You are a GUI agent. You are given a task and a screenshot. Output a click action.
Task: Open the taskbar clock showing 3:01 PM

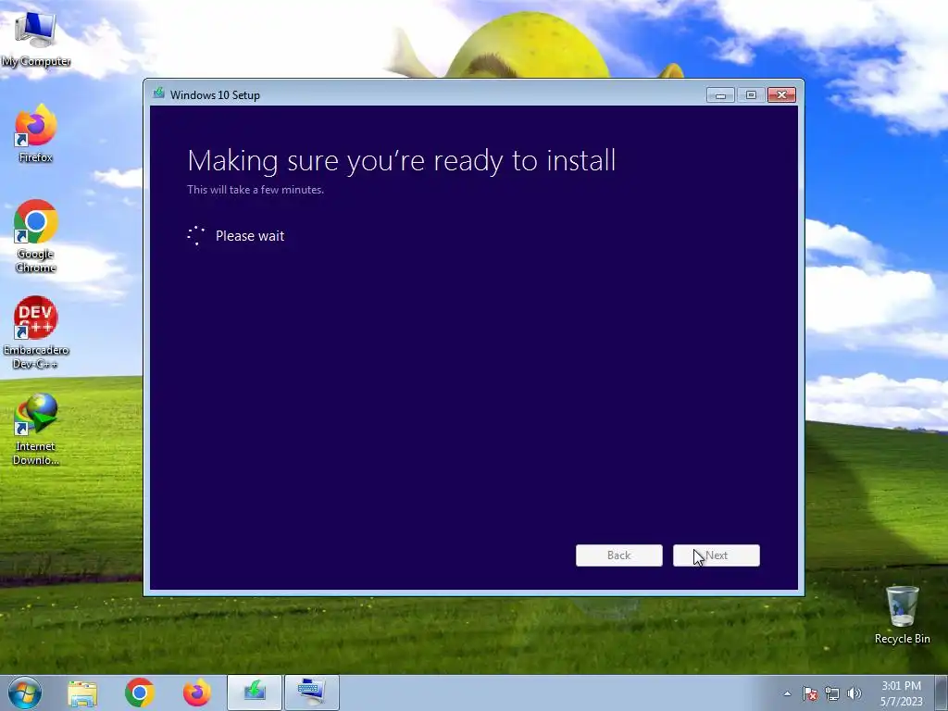click(x=902, y=693)
